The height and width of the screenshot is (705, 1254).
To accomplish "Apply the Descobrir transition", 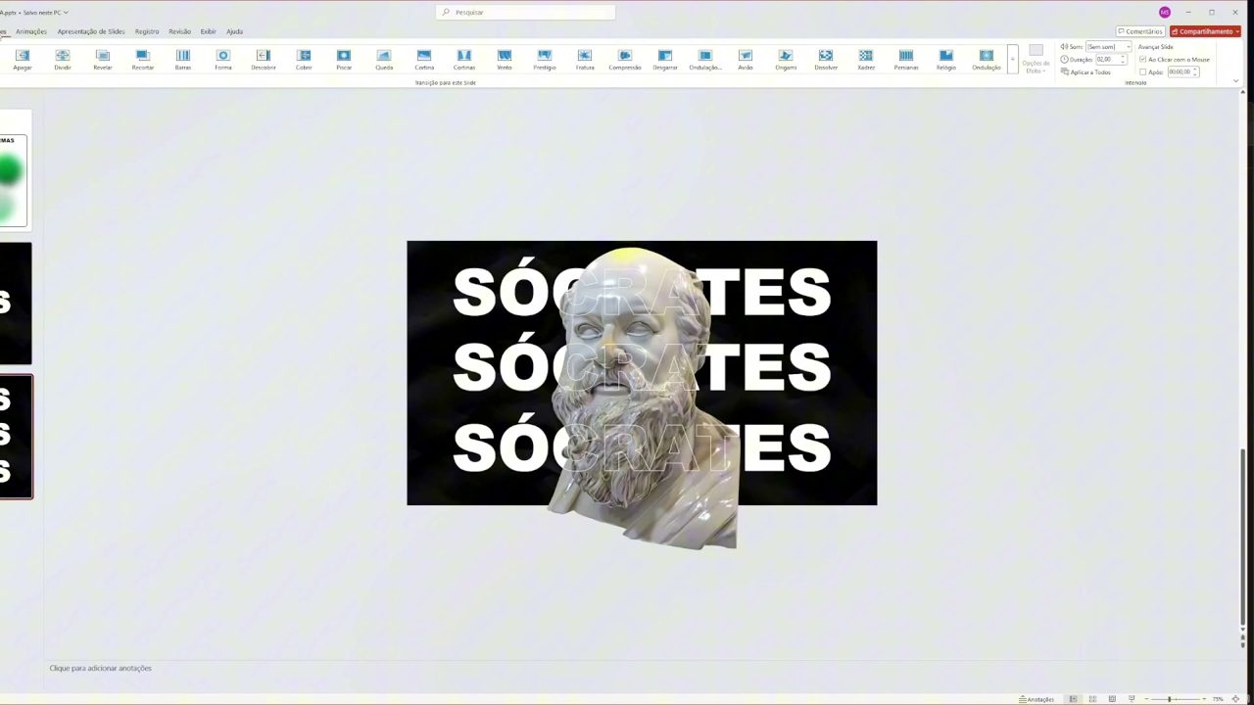I will tap(264, 60).
